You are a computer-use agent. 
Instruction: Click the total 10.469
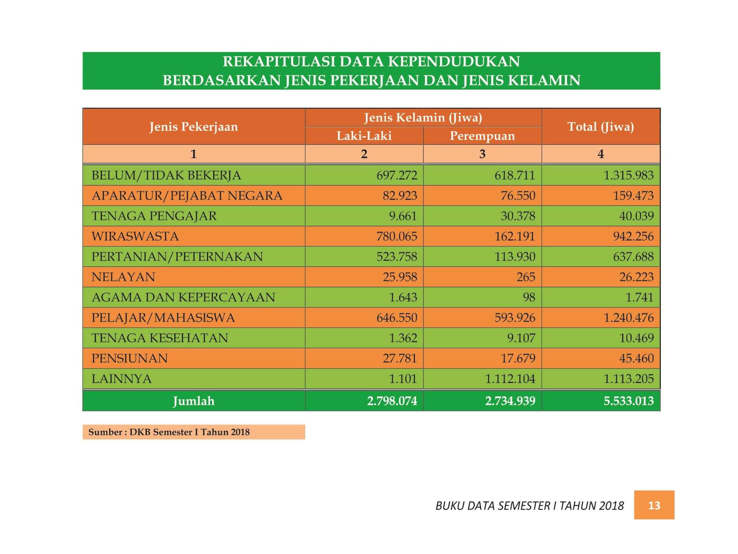[x=637, y=338]
